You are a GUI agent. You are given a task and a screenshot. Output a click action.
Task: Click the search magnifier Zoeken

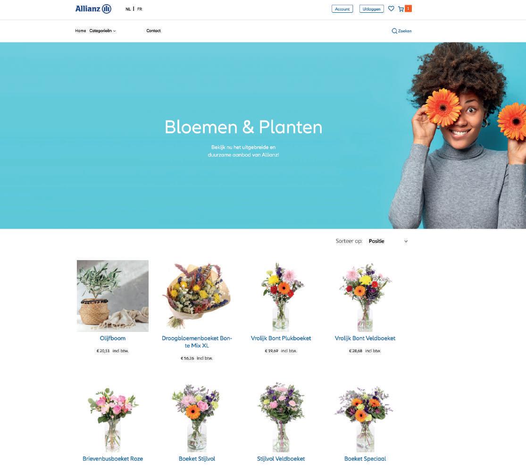click(x=401, y=31)
